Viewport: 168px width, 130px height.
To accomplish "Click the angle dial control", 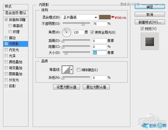I will click(x=67, y=33).
